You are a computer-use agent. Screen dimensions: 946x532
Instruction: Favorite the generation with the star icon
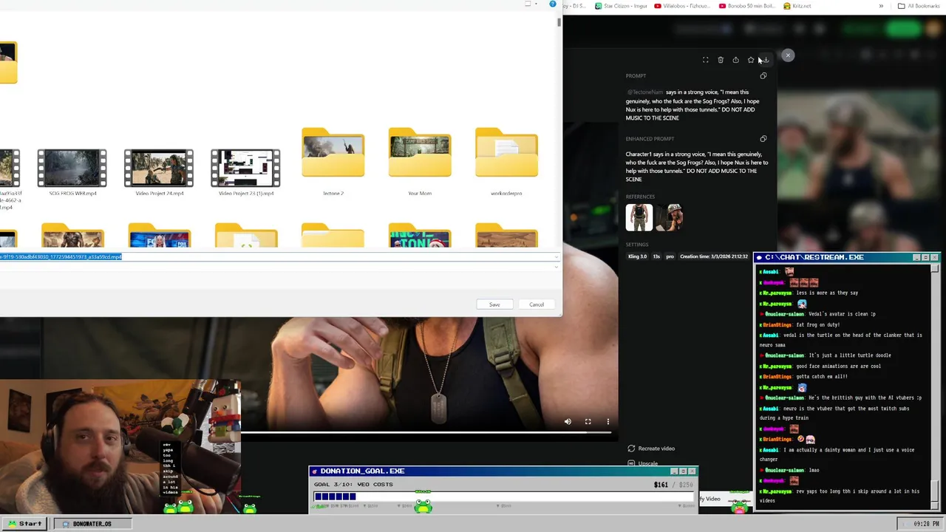pos(751,60)
